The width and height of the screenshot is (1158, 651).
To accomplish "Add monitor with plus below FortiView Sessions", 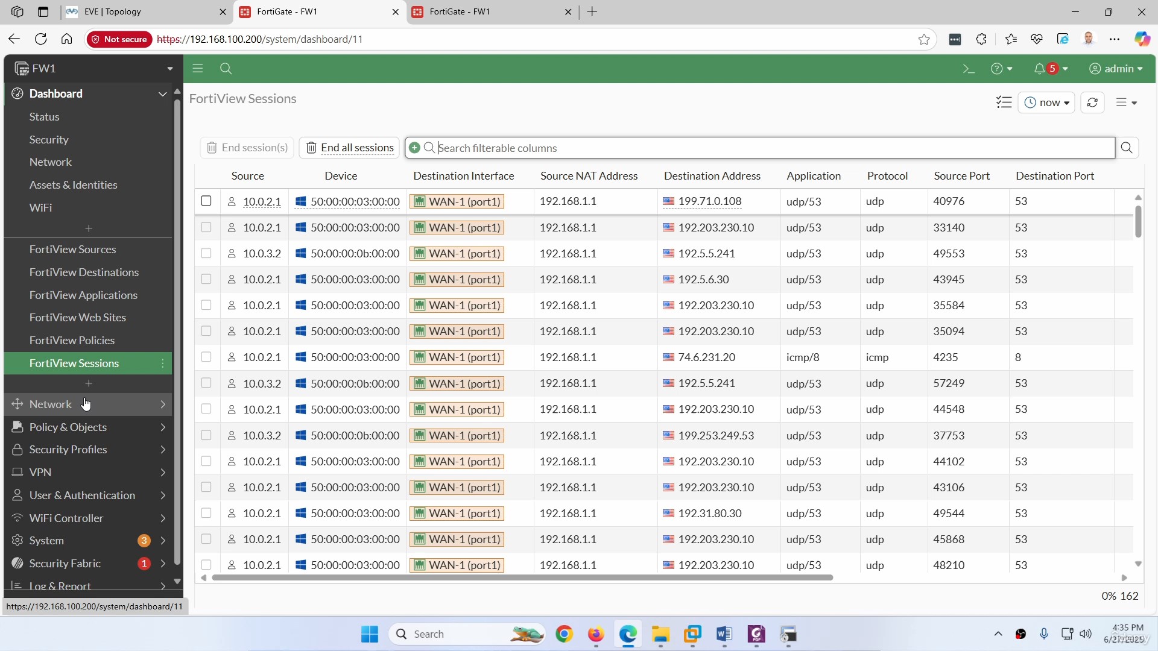I will coord(89,383).
